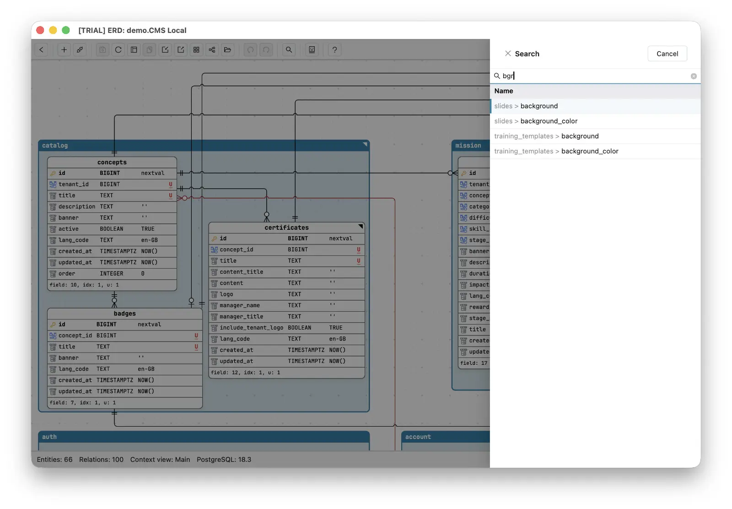The height and width of the screenshot is (509, 732).
Task: Select 'training_templates > background_color' result
Action: coord(595,152)
